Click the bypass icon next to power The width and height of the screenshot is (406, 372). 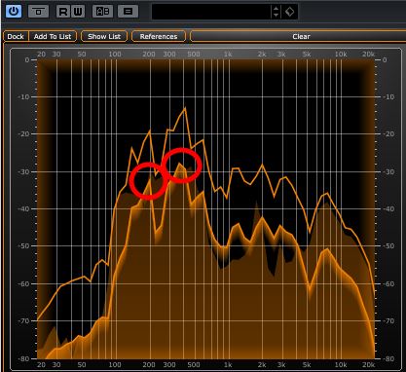point(38,12)
